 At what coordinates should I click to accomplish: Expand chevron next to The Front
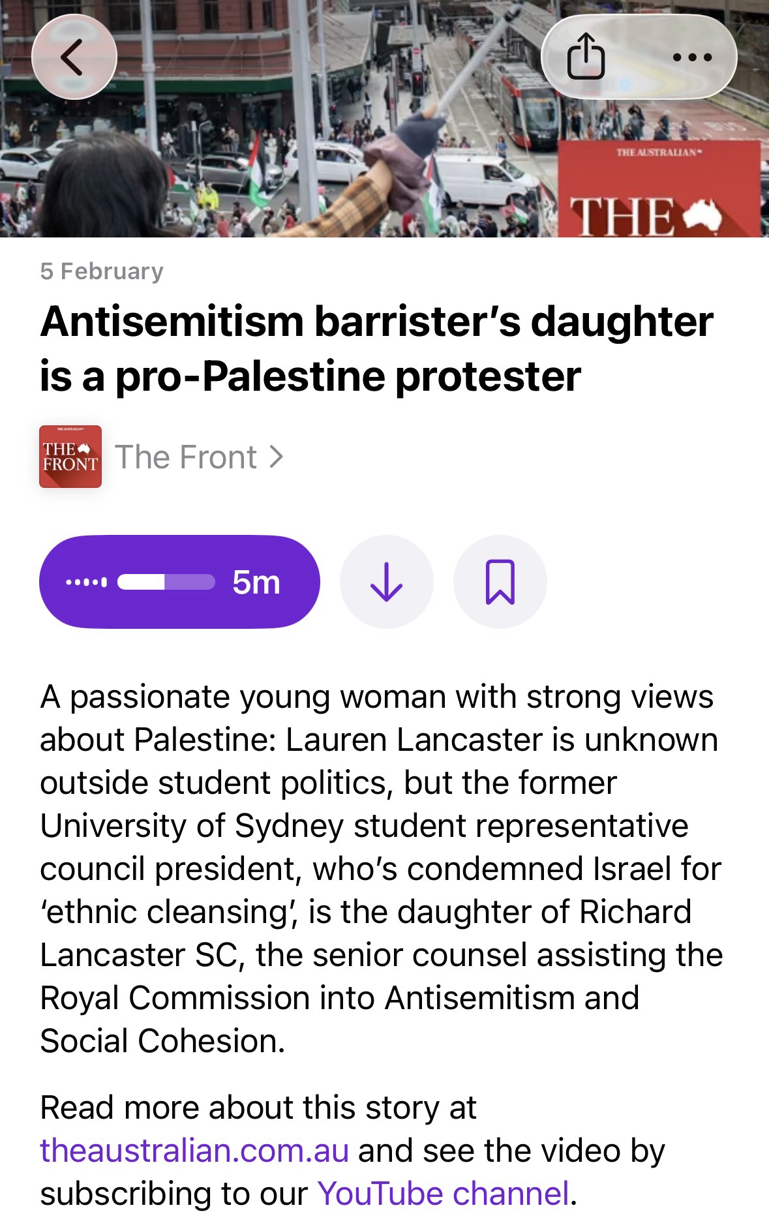[277, 457]
